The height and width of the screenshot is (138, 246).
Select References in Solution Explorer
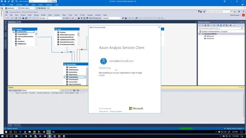[x=210, y=36]
